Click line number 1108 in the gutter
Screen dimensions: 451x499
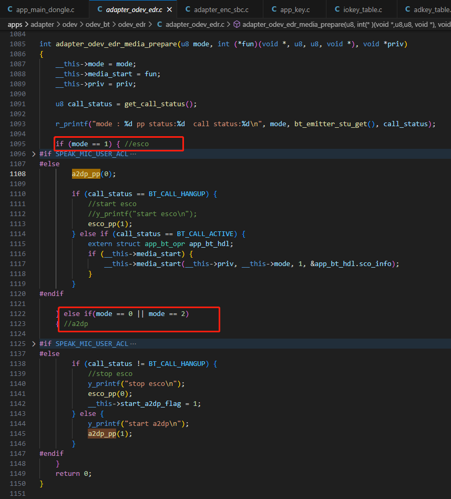coord(17,174)
